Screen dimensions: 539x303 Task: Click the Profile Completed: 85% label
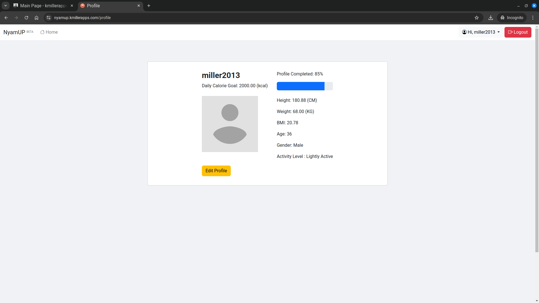pos(300,74)
